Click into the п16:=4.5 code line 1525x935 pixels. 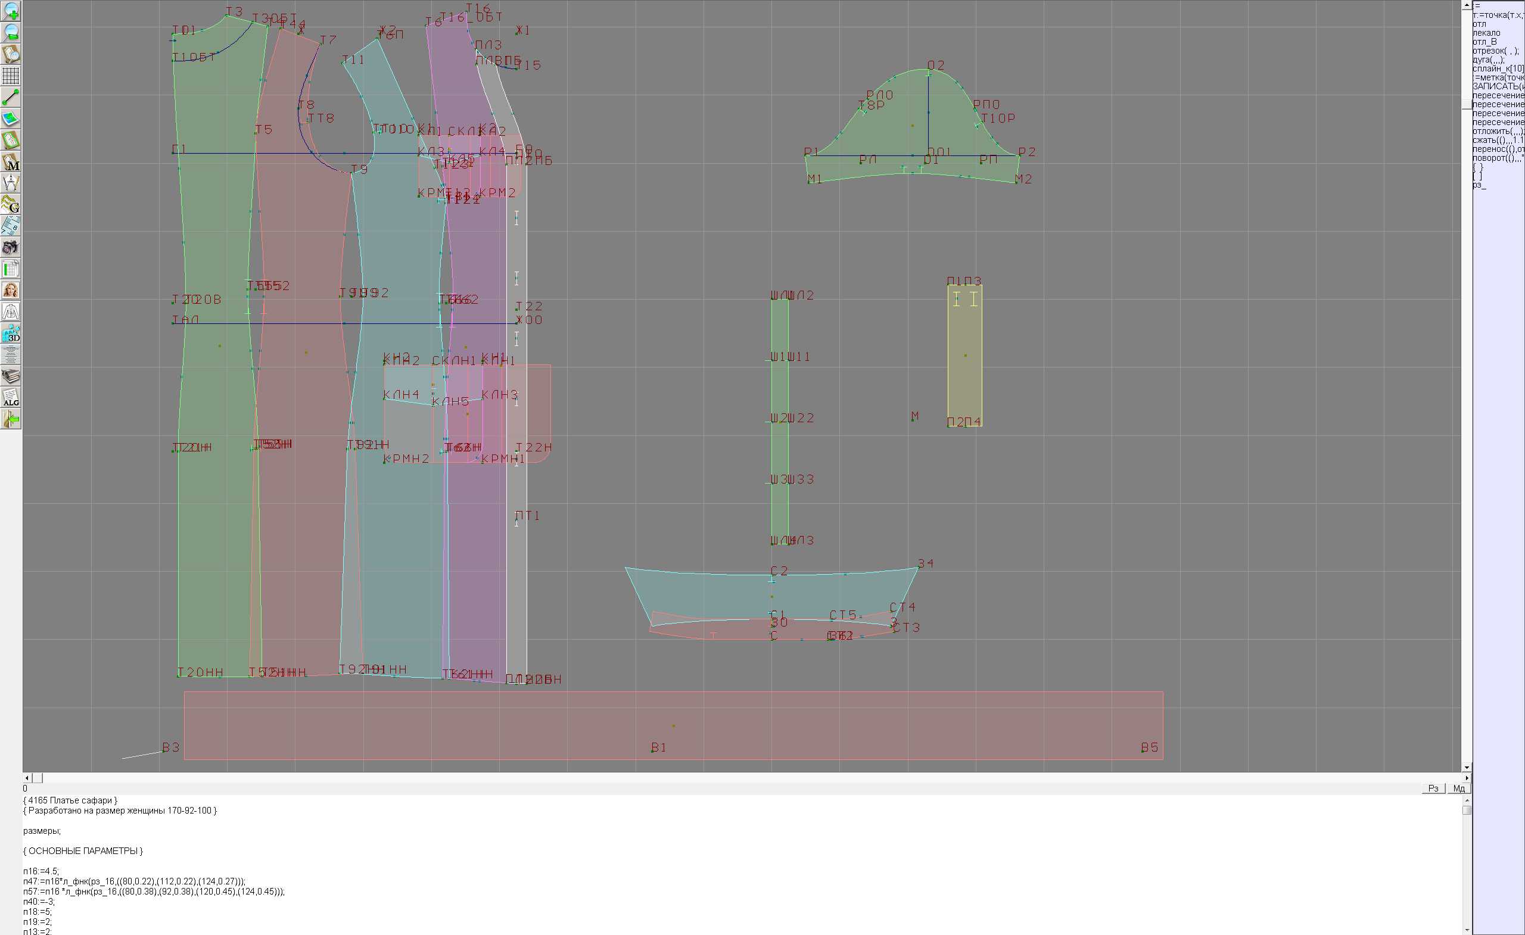41,871
